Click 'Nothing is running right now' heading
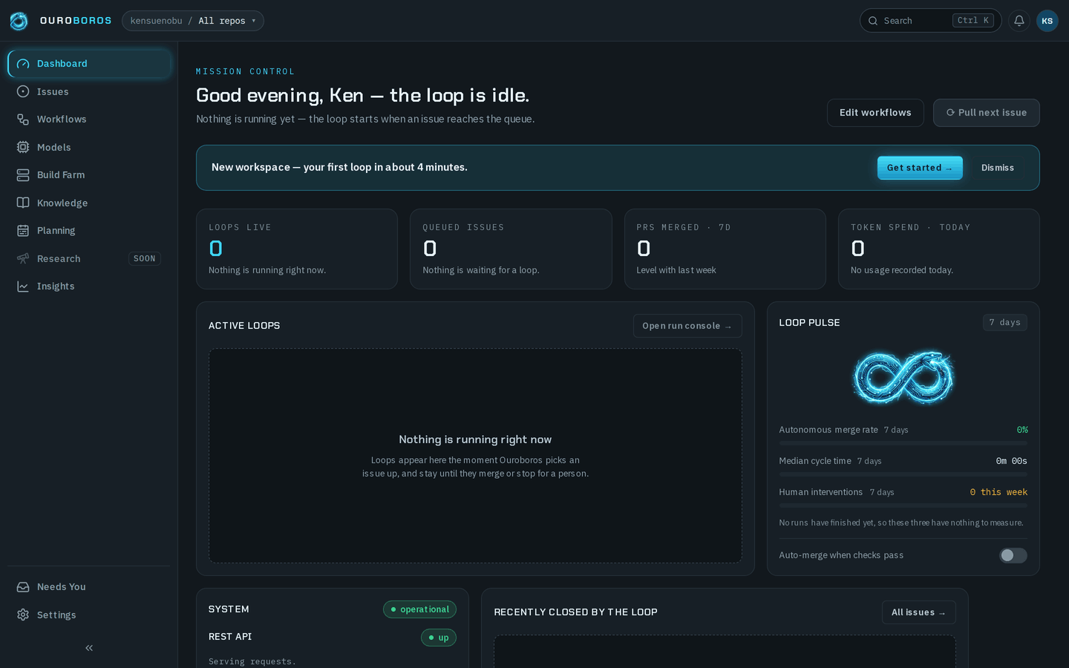The height and width of the screenshot is (668, 1069). click(x=475, y=439)
